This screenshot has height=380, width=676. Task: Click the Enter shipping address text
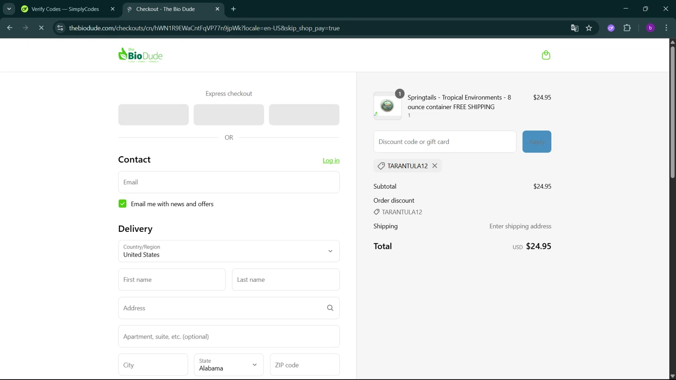[521, 226]
